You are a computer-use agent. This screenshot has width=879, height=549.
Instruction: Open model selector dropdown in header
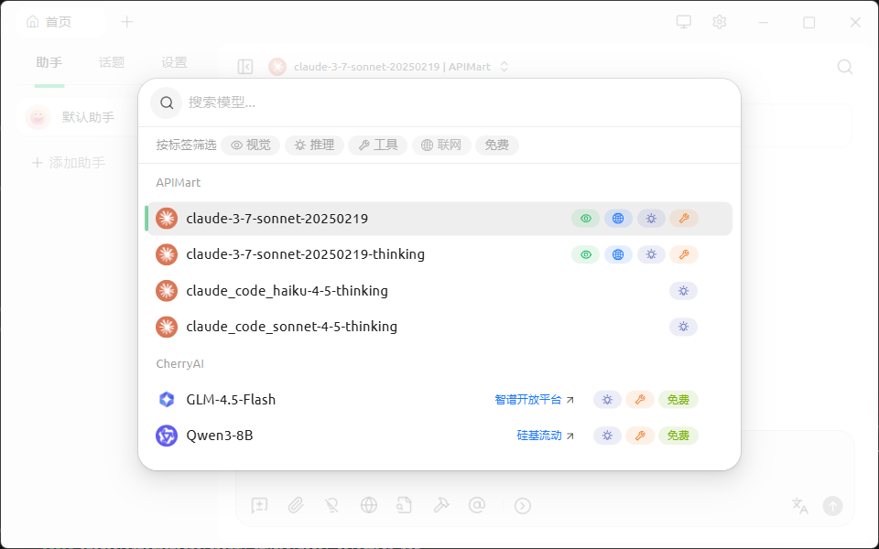[389, 67]
